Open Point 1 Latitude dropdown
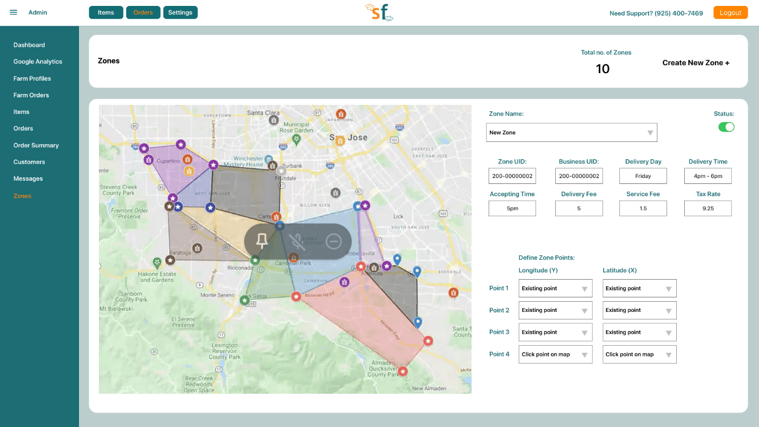Viewport: 759px width, 427px height. pos(640,288)
